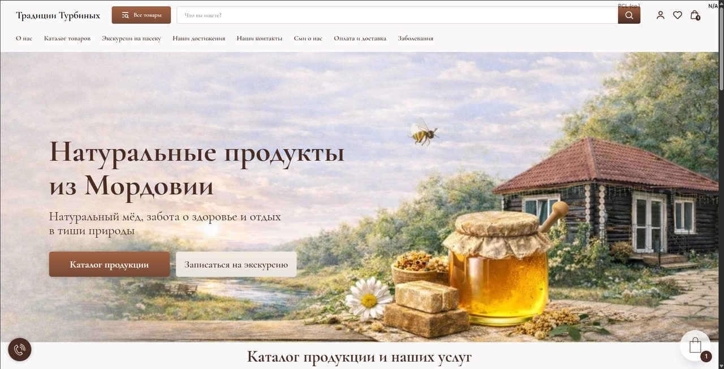The width and height of the screenshot is (724, 369).
Task: Open favorites via the heart icon
Action: pos(677,15)
